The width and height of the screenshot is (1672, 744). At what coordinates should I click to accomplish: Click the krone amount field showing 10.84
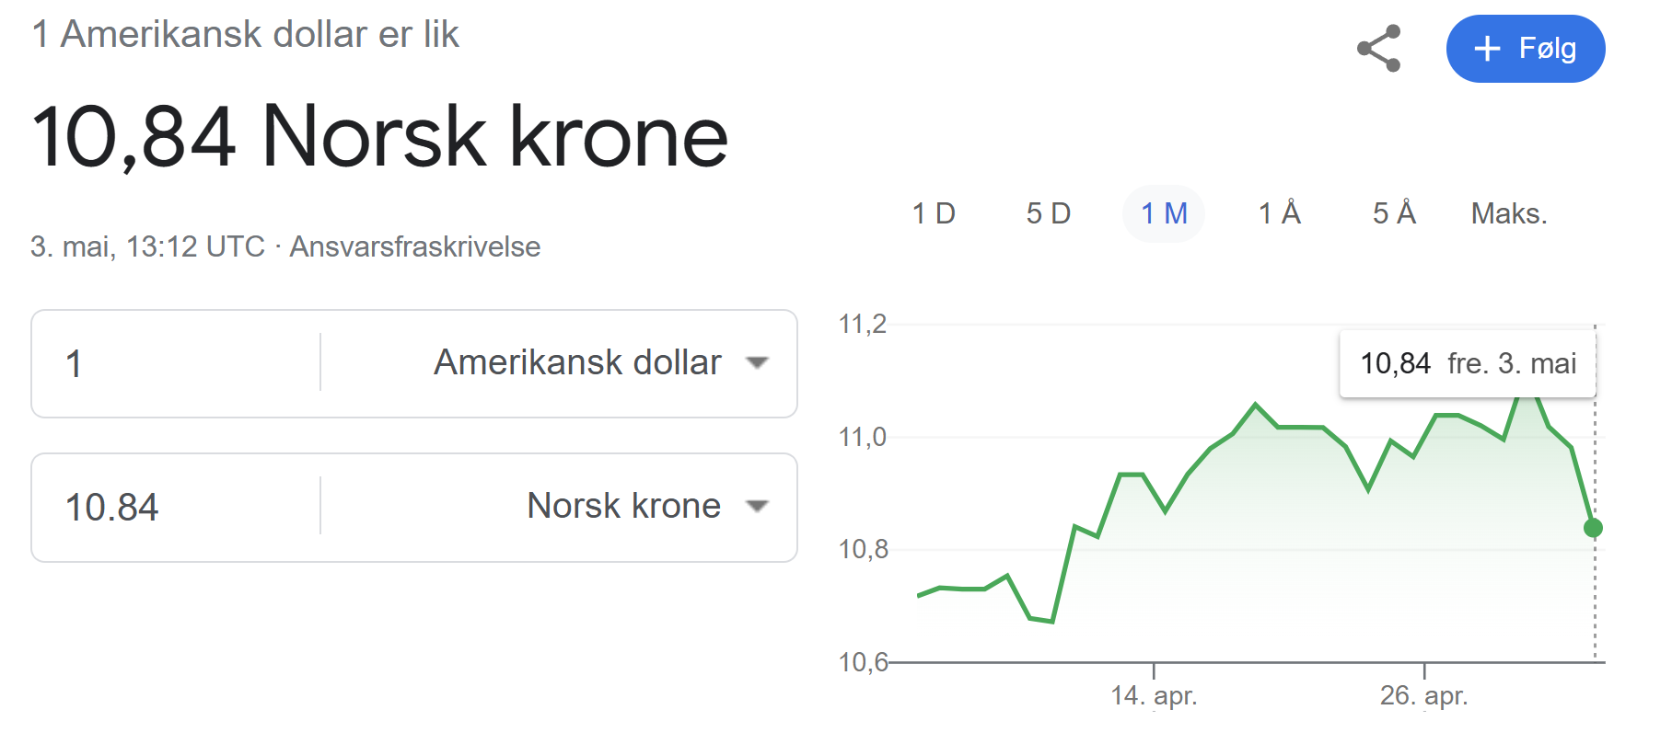click(x=176, y=507)
